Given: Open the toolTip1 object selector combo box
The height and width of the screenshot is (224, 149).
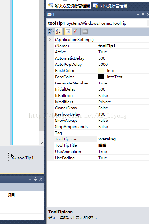Looking at the screenshot, I should [x=98, y=23].
